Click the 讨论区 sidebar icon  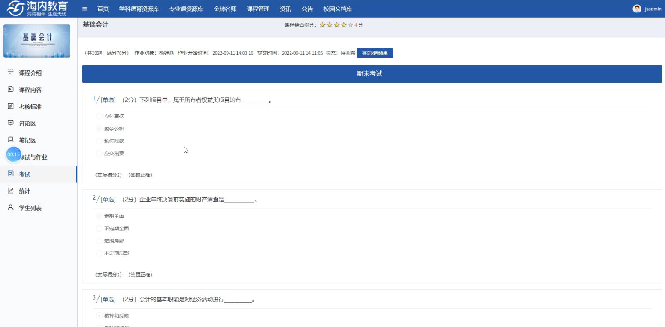click(x=11, y=123)
